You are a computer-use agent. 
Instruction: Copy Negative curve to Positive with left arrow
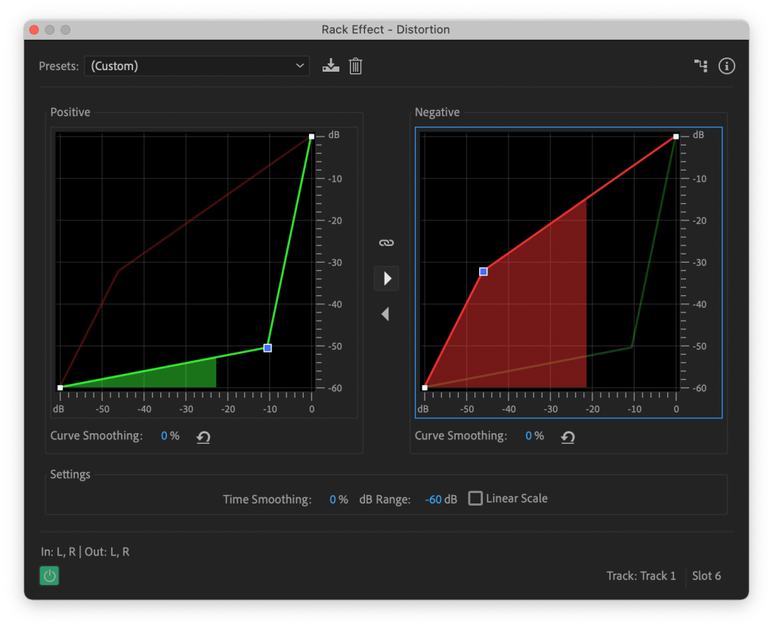tap(386, 313)
